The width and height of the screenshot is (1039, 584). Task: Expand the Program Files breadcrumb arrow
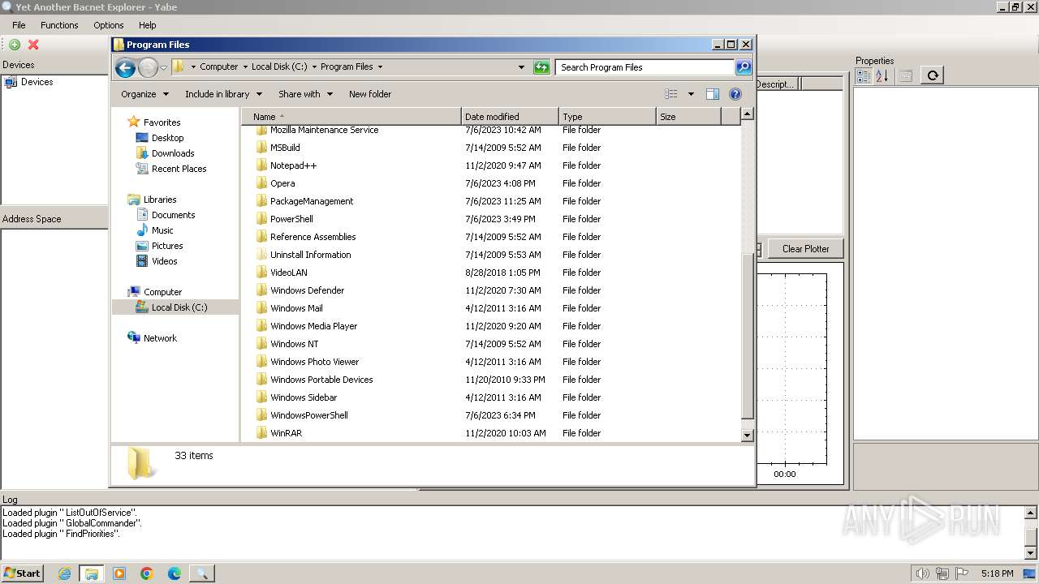click(x=380, y=67)
